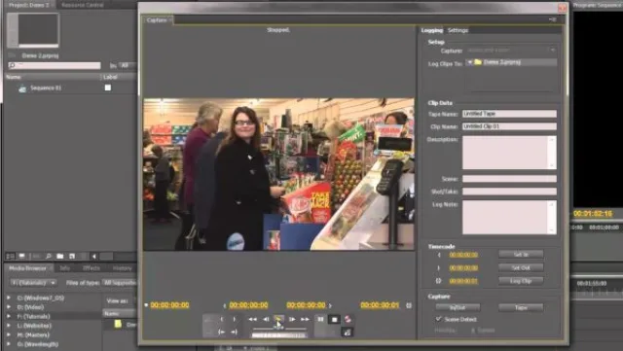
Task: Click the Step Back frame button
Action: click(x=266, y=319)
